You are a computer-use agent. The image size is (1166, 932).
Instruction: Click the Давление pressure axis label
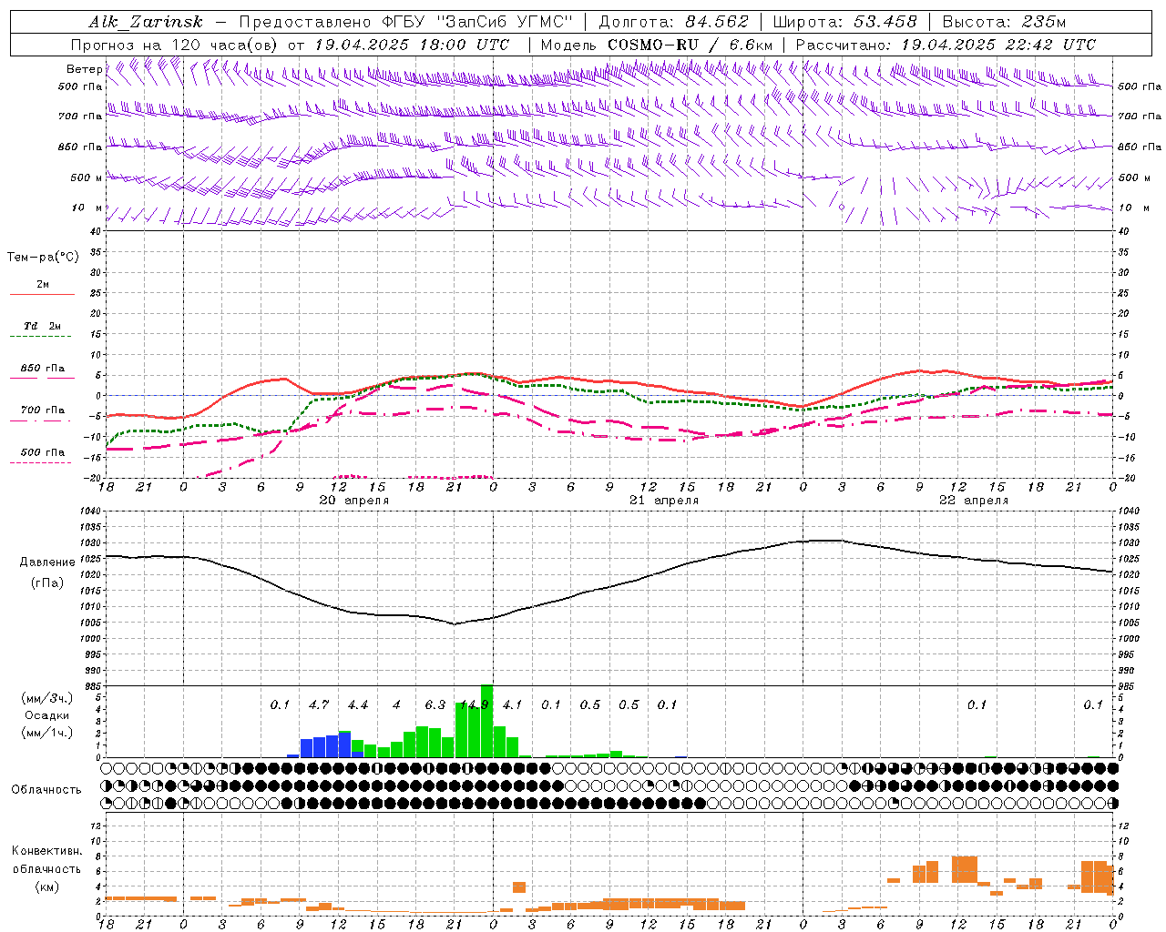47,562
